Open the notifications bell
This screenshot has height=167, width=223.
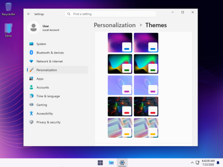click(218, 163)
